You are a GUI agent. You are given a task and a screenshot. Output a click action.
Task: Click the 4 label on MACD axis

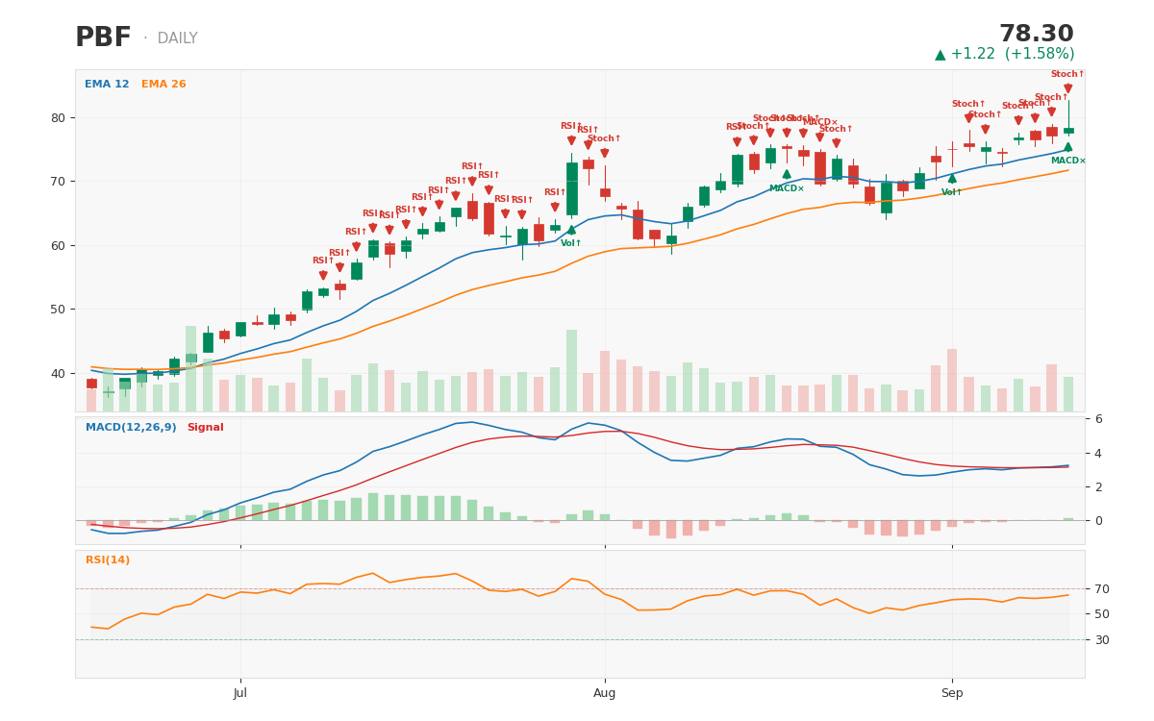(1099, 453)
